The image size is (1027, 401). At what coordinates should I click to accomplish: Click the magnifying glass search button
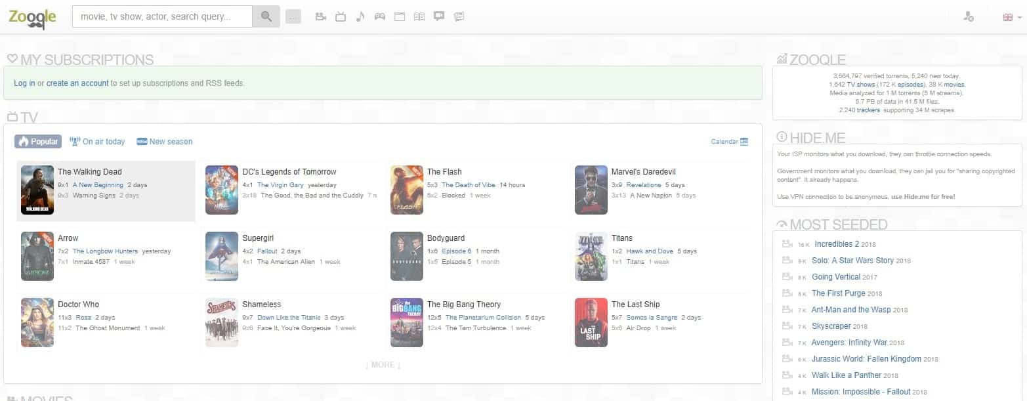click(x=266, y=17)
